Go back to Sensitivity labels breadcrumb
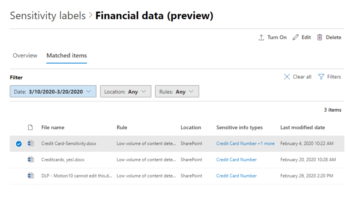Viewport: 347px width, 204px height. (48, 16)
